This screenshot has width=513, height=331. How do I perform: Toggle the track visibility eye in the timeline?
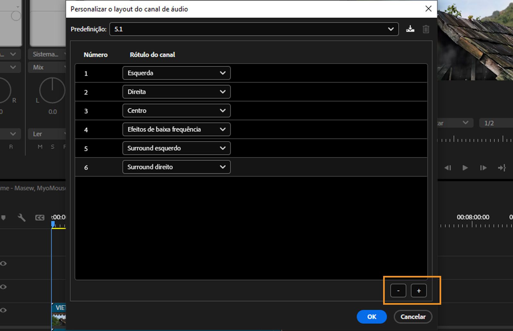tap(3, 263)
